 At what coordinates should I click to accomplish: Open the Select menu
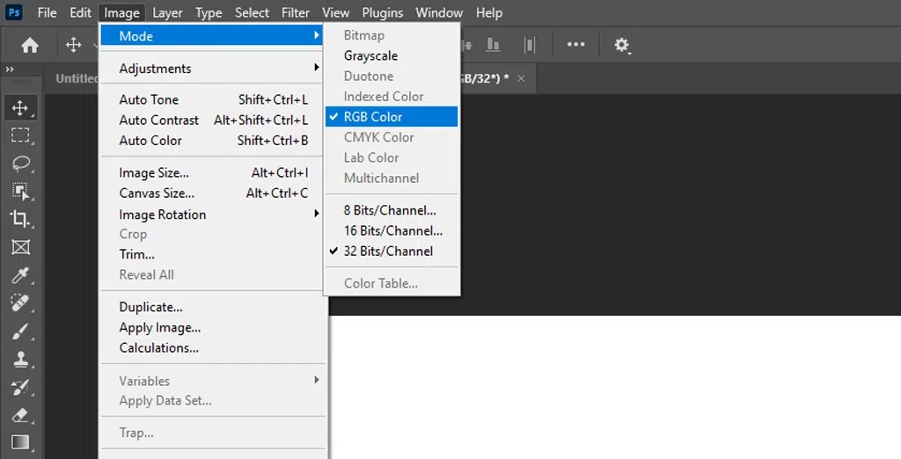pos(252,12)
